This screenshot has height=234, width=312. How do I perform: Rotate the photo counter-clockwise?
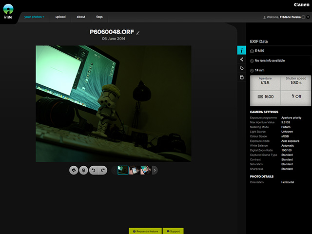(x=94, y=170)
